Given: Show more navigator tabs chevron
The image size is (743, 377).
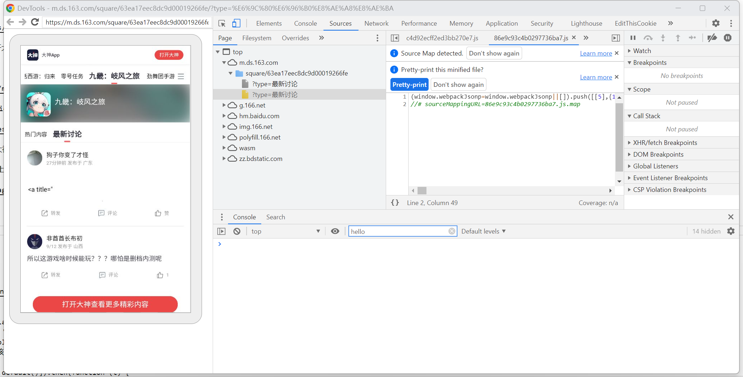Looking at the screenshot, I should pos(322,38).
